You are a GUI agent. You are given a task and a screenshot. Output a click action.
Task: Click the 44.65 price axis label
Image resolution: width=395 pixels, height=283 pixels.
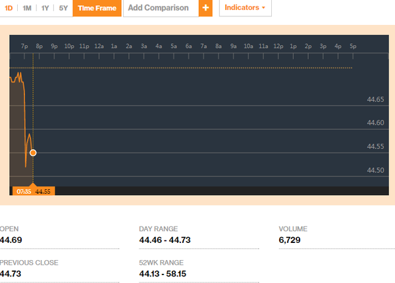pos(375,99)
